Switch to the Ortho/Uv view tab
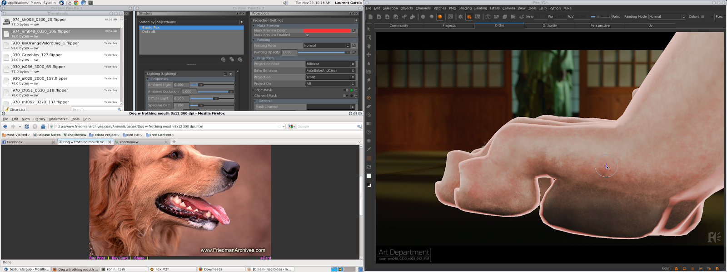 [x=549, y=26]
